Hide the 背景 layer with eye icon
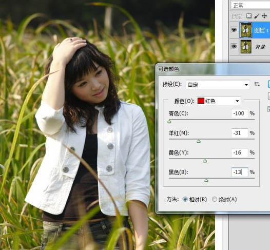 pos(234,46)
